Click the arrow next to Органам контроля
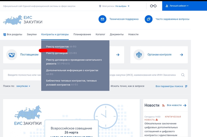207x137 pixels. 181,55
